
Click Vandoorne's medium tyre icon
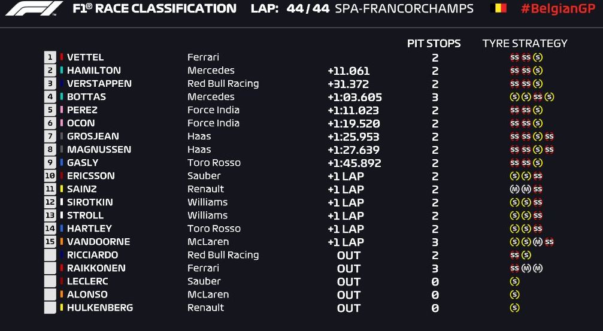538,242
